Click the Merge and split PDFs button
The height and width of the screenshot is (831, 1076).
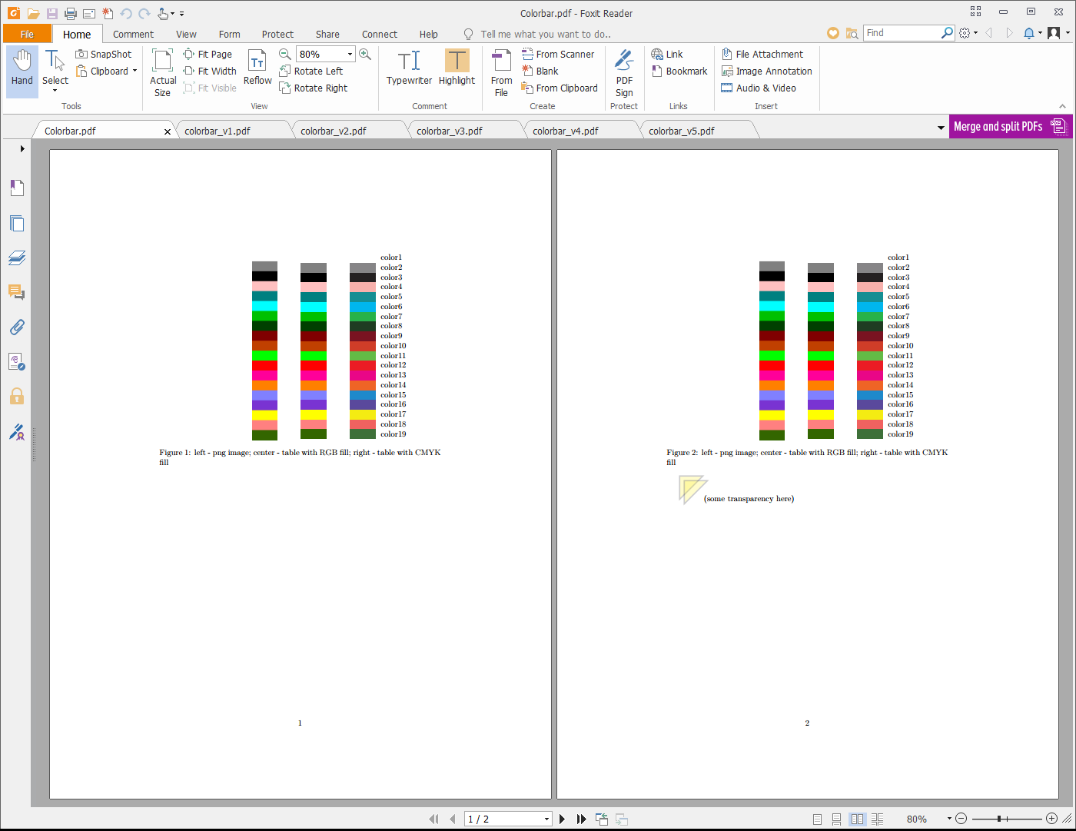[x=1010, y=127]
